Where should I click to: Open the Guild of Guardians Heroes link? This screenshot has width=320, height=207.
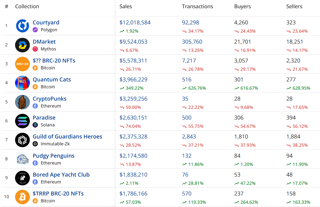pyautogui.click(x=67, y=137)
